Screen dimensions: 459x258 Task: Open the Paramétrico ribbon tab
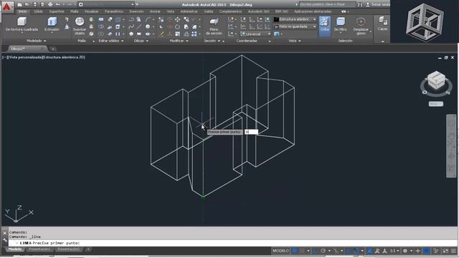point(114,11)
